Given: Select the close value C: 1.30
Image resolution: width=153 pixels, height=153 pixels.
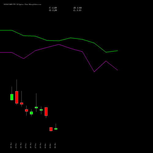Looking at the screenshot, I should point(53,8).
